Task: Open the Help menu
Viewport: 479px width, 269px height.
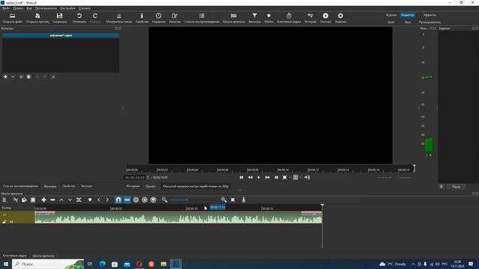Action: (85, 8)
